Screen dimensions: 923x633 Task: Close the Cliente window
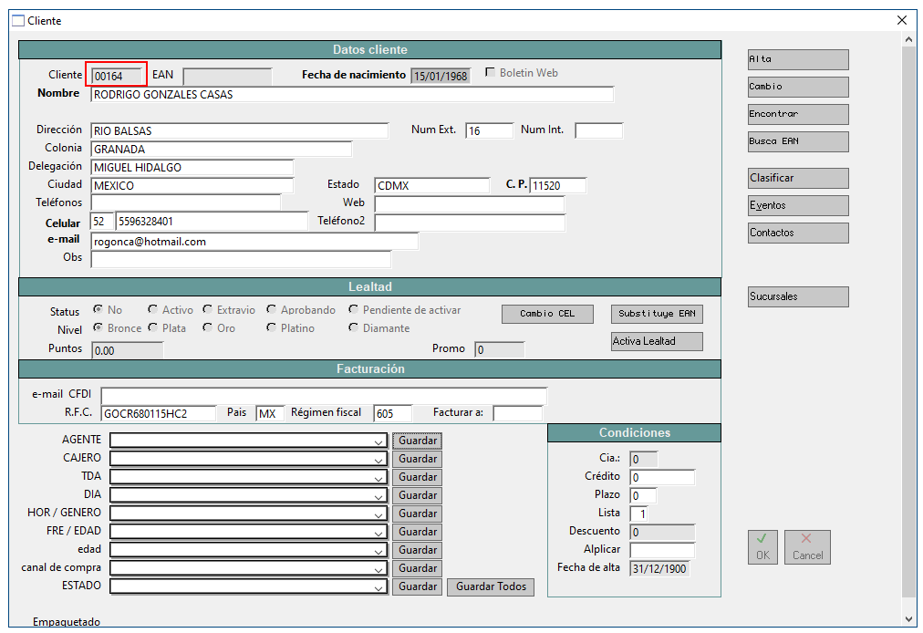point(902,21)
